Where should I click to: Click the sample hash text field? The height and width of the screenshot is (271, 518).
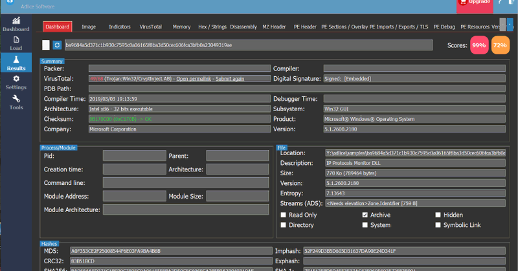(x=247, y=45)
